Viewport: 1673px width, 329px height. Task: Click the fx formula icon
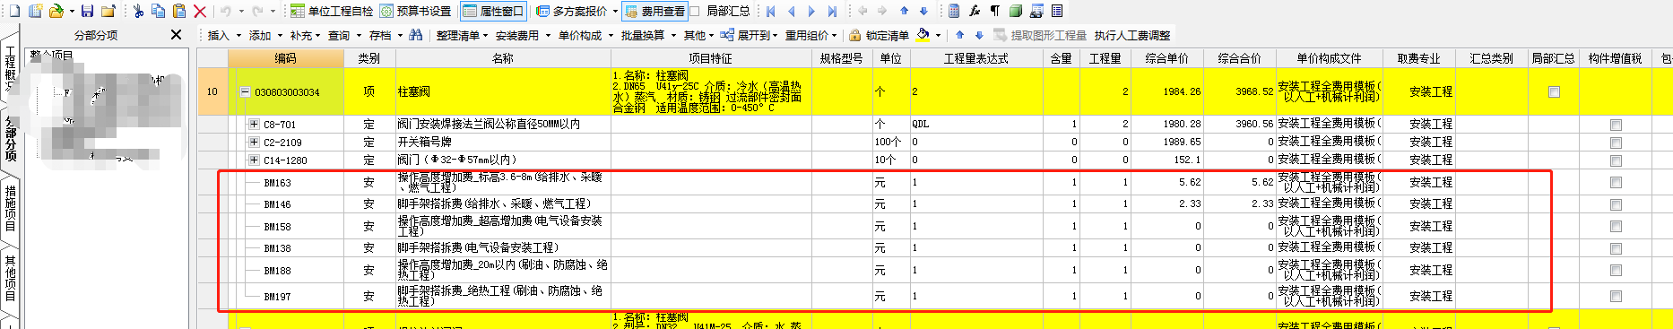click(975, 11)
